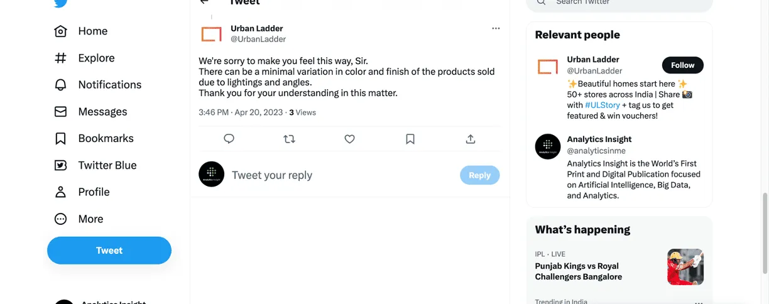Screen dimensions: 769x304
Task: Follow the Urban Ladder account
Action: 682,65
